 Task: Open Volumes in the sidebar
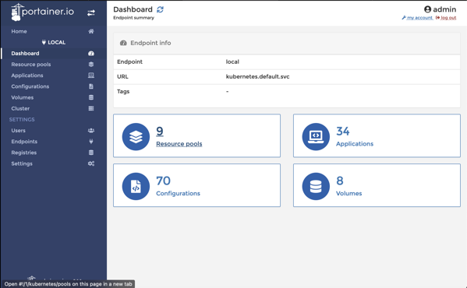[x=23, y=97]
